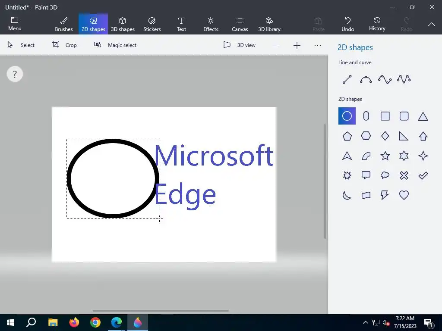Choose the Checkmark shape
The image size is (442, 331).
click(423, 176)
